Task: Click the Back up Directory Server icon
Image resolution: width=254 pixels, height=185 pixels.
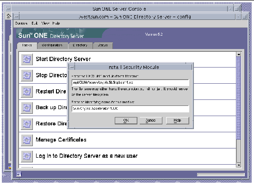Action: coord(27,108)
